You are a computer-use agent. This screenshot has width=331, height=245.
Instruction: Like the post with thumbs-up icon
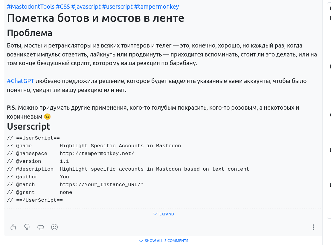(x=13, y=227)
